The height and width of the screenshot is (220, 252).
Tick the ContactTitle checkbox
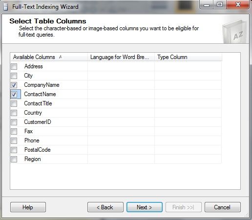(x=14, y=103)
